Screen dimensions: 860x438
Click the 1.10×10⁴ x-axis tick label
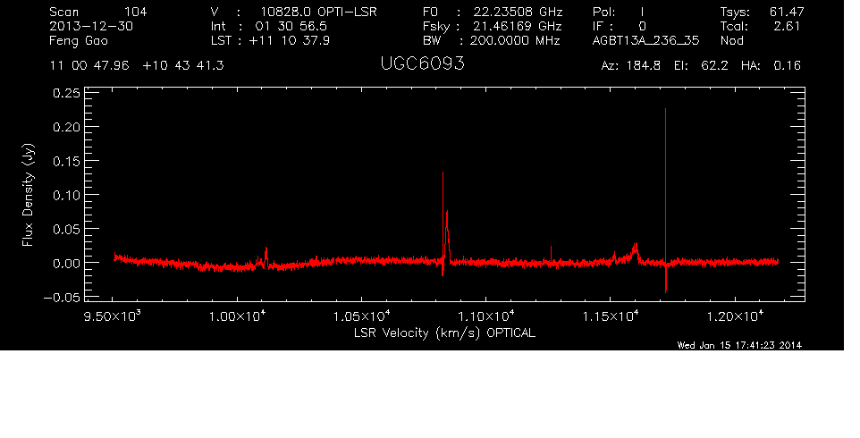(x=486, y=316)
